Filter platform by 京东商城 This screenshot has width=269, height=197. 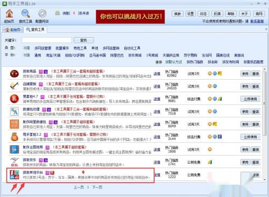(135, 55)
